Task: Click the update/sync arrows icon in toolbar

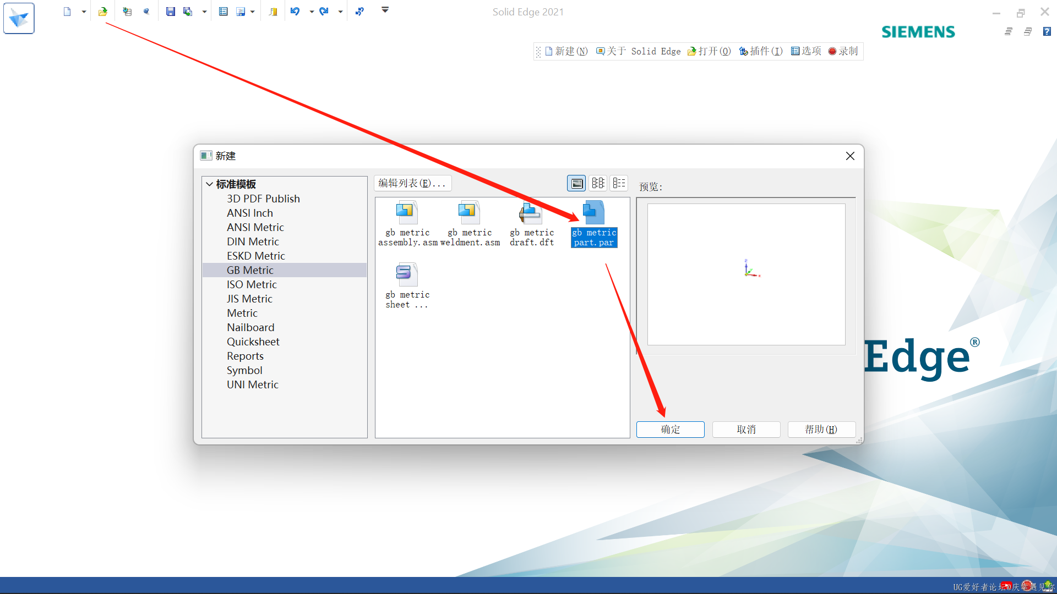Action: (x=359, y=12)
